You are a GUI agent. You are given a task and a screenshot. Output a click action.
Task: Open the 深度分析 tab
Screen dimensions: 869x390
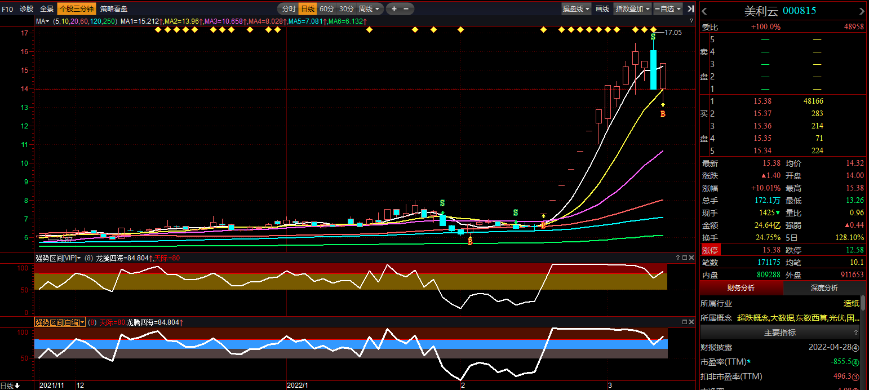pos(824,288)
